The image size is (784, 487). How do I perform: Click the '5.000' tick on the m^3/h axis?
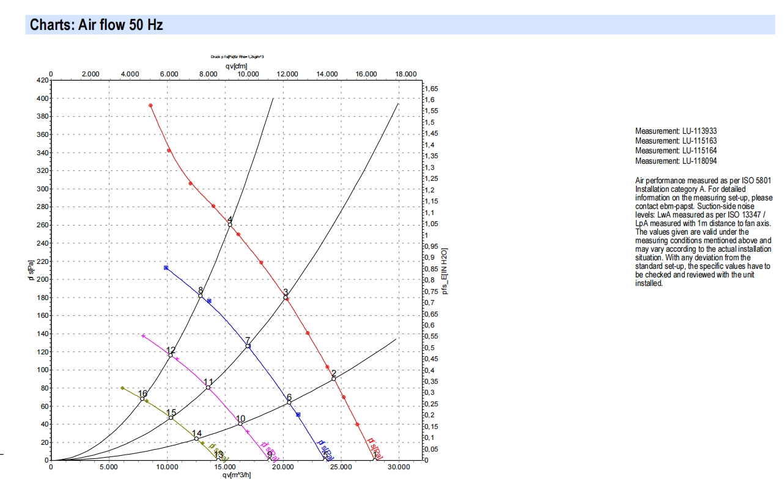click(109, 467)
